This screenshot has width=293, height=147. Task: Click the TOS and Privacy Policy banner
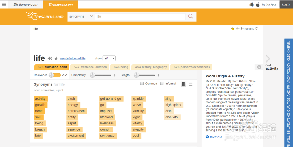pos(289,93)
